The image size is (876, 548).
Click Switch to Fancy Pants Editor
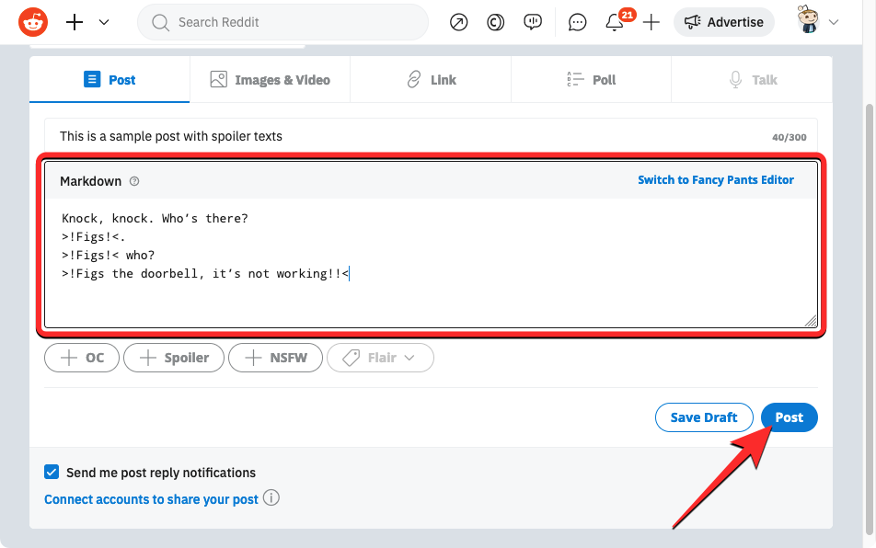[715, 180]
